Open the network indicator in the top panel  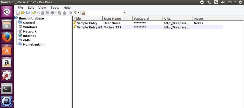[x=209, y=2]
